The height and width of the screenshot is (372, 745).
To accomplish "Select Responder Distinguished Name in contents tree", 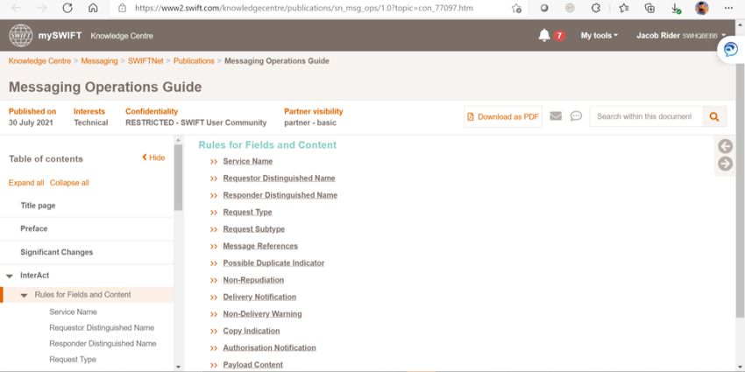I will (x=103, y=343).
